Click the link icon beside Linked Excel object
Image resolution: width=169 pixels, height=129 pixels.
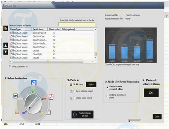tap(71, 98)
